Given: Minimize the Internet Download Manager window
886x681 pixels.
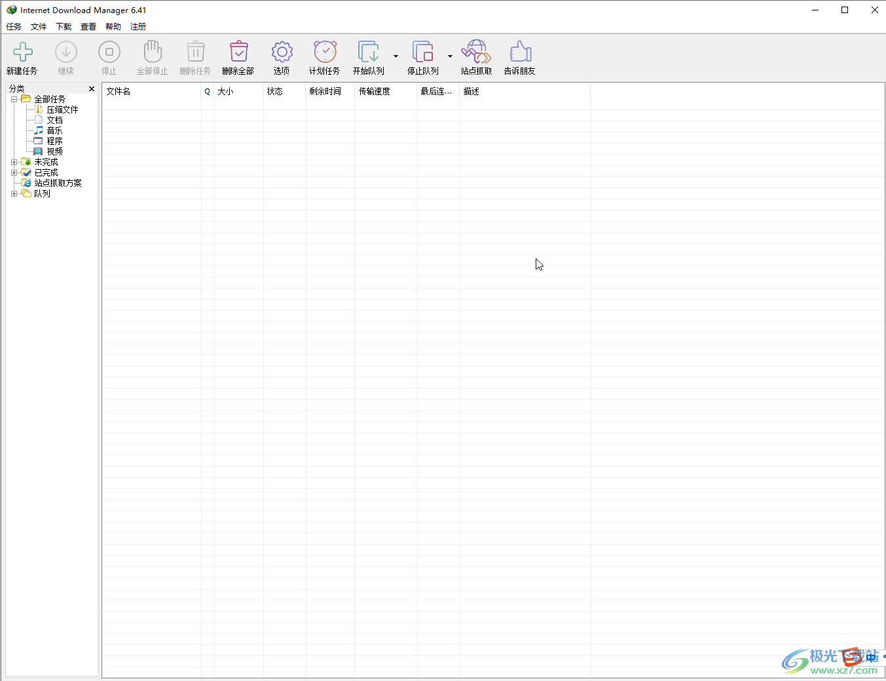Looking at the screenshot, I should tap(815, 10).
